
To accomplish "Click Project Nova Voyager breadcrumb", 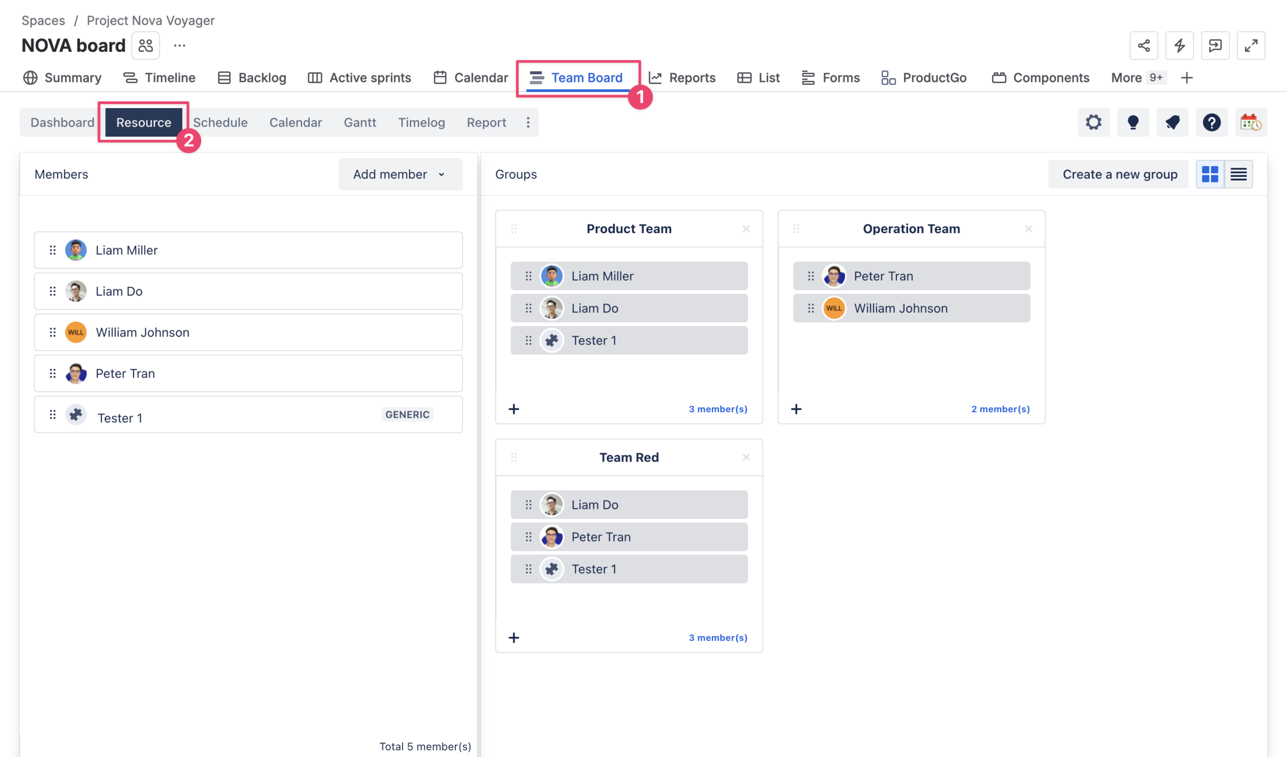I will 151,21.
